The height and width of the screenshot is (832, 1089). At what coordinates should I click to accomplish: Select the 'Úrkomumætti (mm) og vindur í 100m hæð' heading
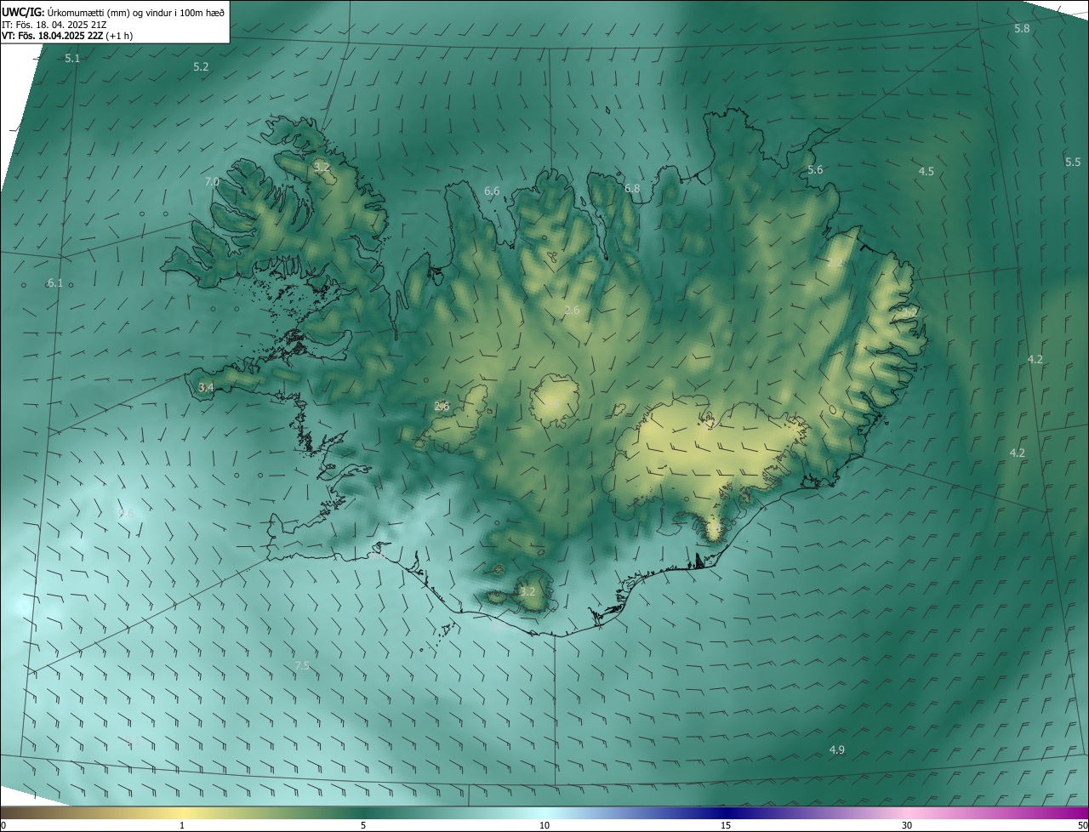click(135, 12)
